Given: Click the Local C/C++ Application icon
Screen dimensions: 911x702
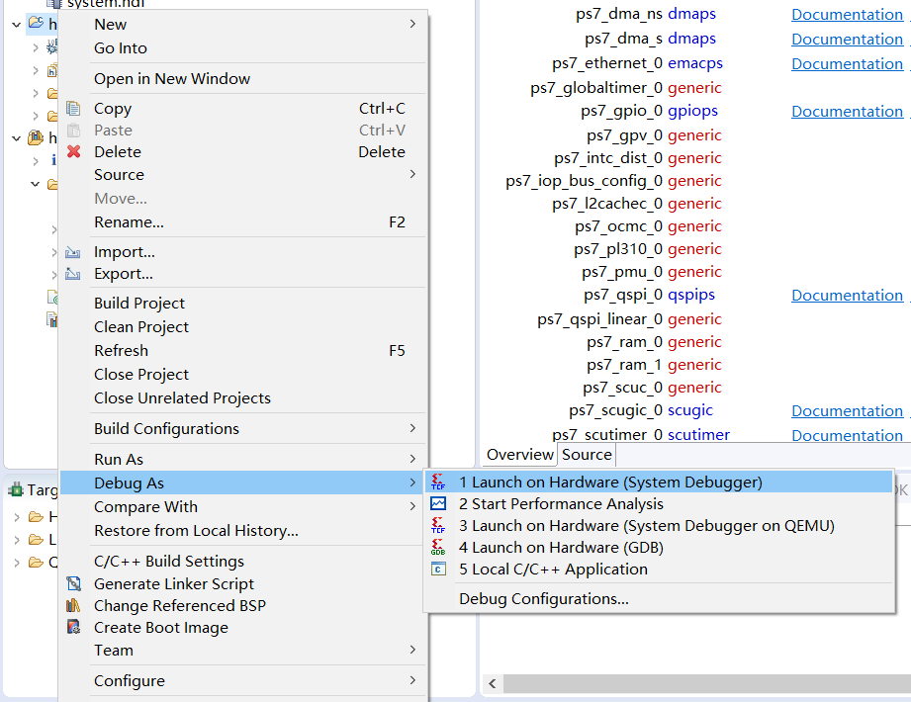Looking at the screenshot, I should point(439,570).
